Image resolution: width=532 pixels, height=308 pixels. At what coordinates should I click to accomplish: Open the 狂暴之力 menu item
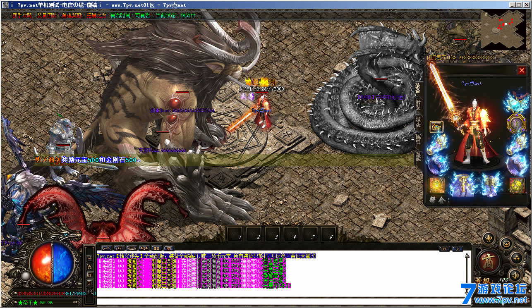[x=96, y=15]
